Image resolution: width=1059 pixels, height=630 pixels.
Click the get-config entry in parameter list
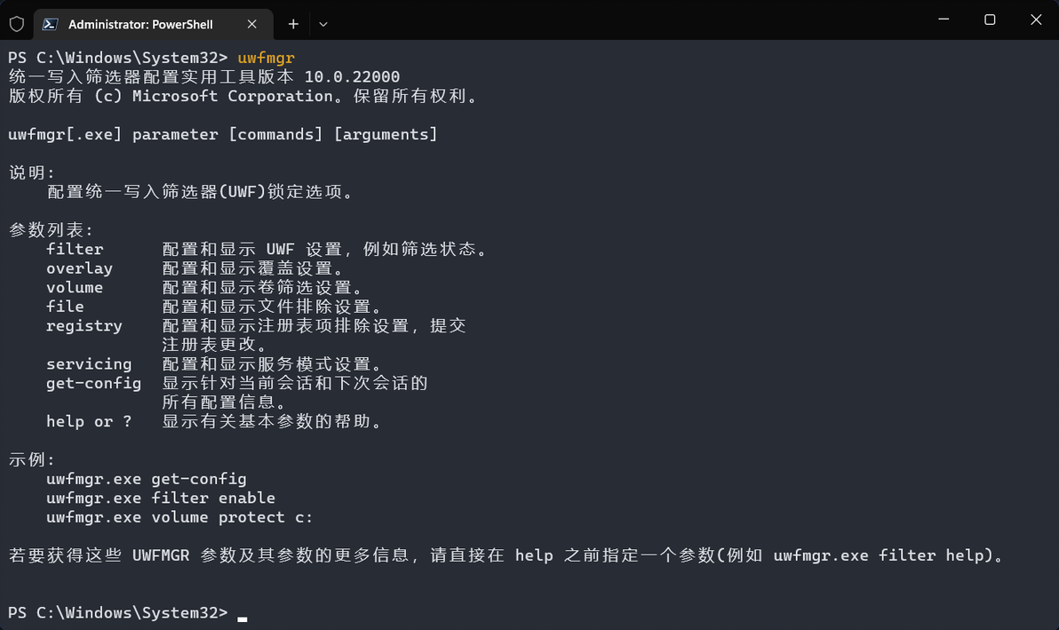point(93,384)
